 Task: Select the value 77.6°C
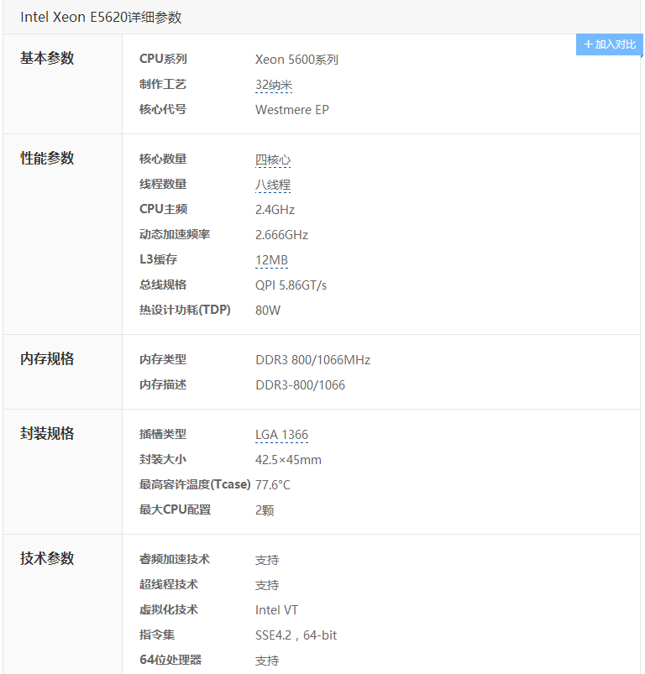coord(273,485)
